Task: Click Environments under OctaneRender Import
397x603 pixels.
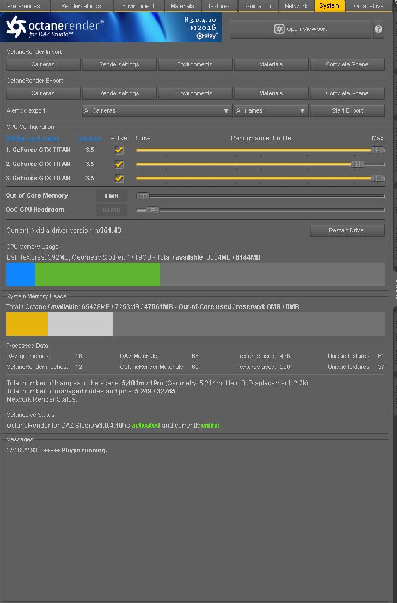Action: click(x=195, y=64)
